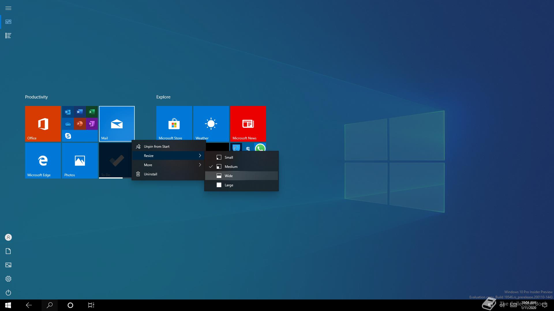
Task: Open the Weather tile
Action: 211,124
